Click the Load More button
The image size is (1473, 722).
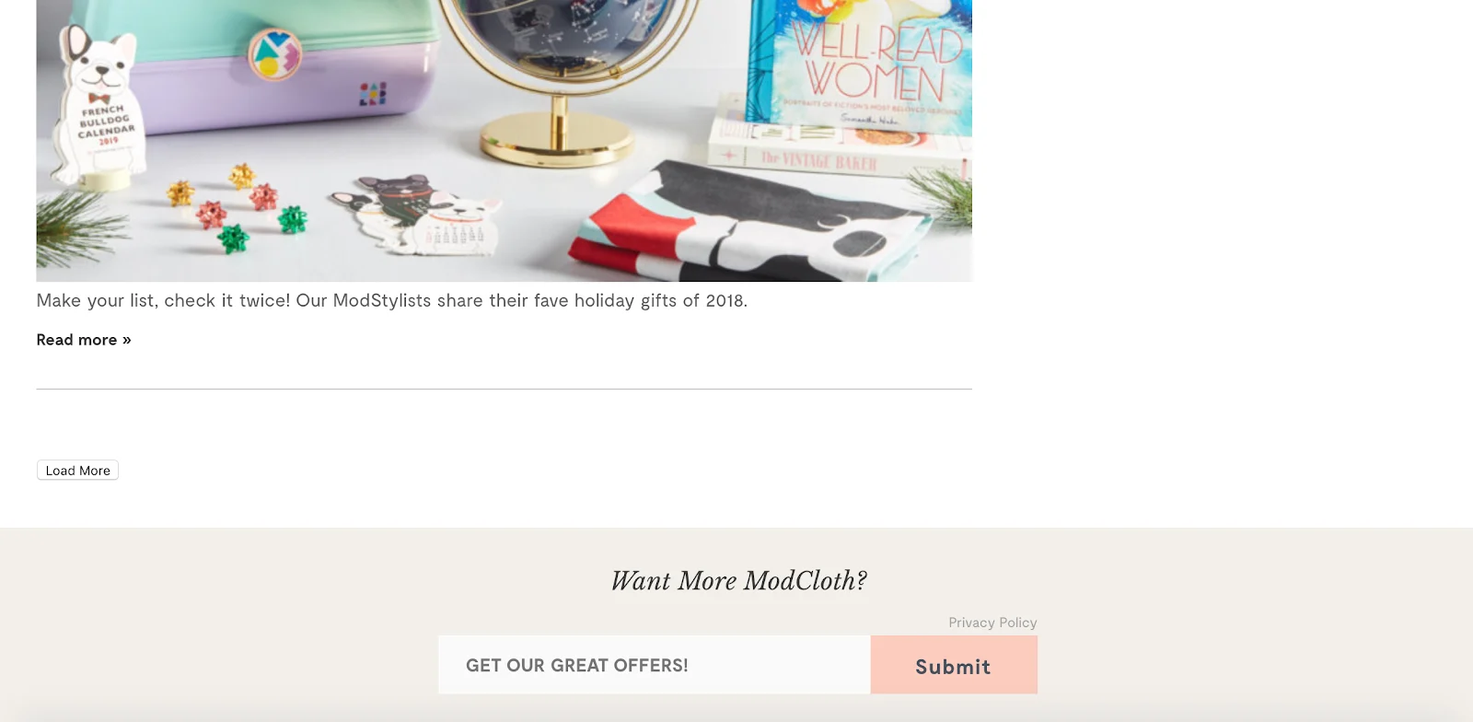tap(78, 471)
